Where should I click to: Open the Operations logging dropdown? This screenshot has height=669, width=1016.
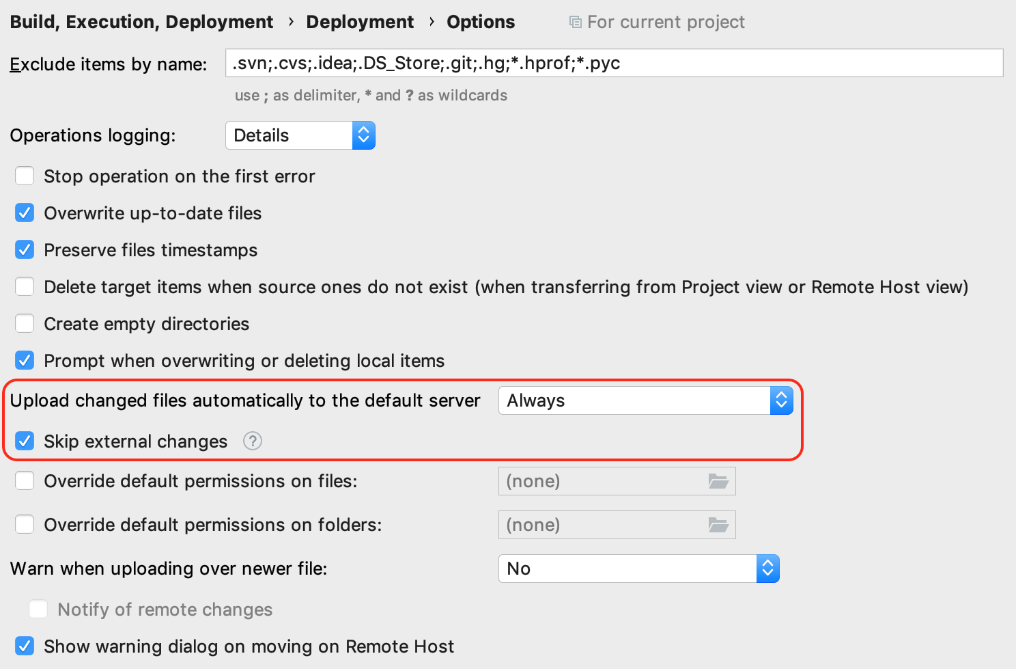click(300, 135)
